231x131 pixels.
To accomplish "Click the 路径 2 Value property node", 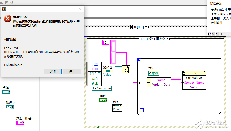I will click(108, 73).
